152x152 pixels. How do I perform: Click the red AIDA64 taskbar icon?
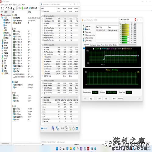[88, 149]
